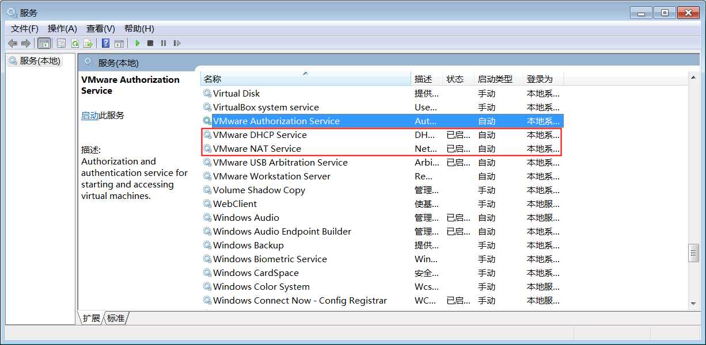This screenshot has width=706, height=345.
Task: Click the gear icon beside Volume Shadow Copy
Action: coord(207,190)
